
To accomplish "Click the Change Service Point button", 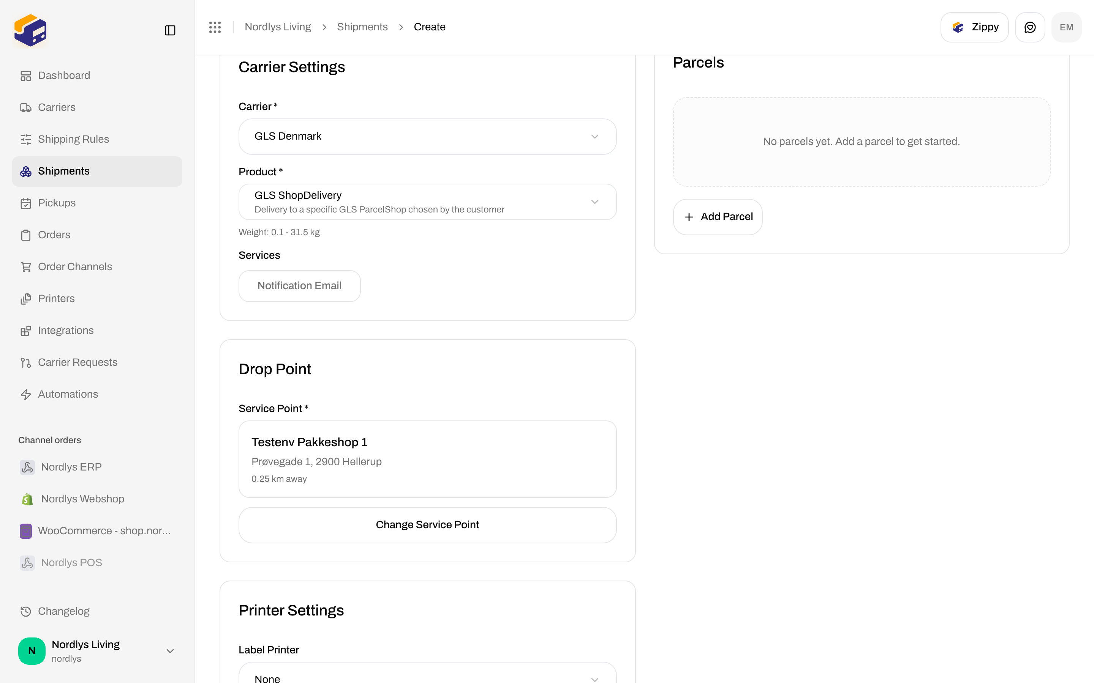I will [427, 525].
